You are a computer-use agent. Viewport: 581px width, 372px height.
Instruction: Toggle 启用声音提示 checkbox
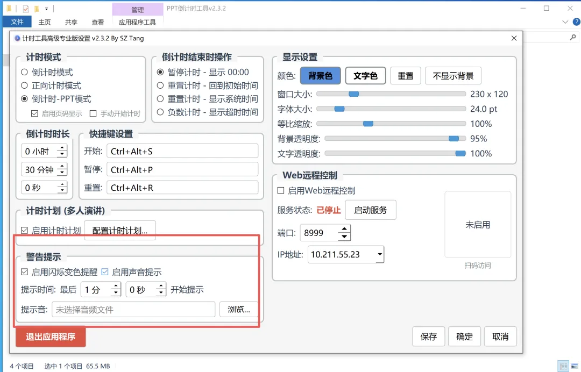tap(105, 272)
